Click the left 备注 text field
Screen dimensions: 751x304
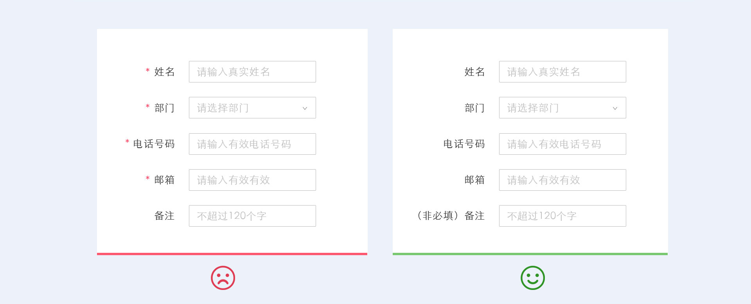[x=252, y=216]
